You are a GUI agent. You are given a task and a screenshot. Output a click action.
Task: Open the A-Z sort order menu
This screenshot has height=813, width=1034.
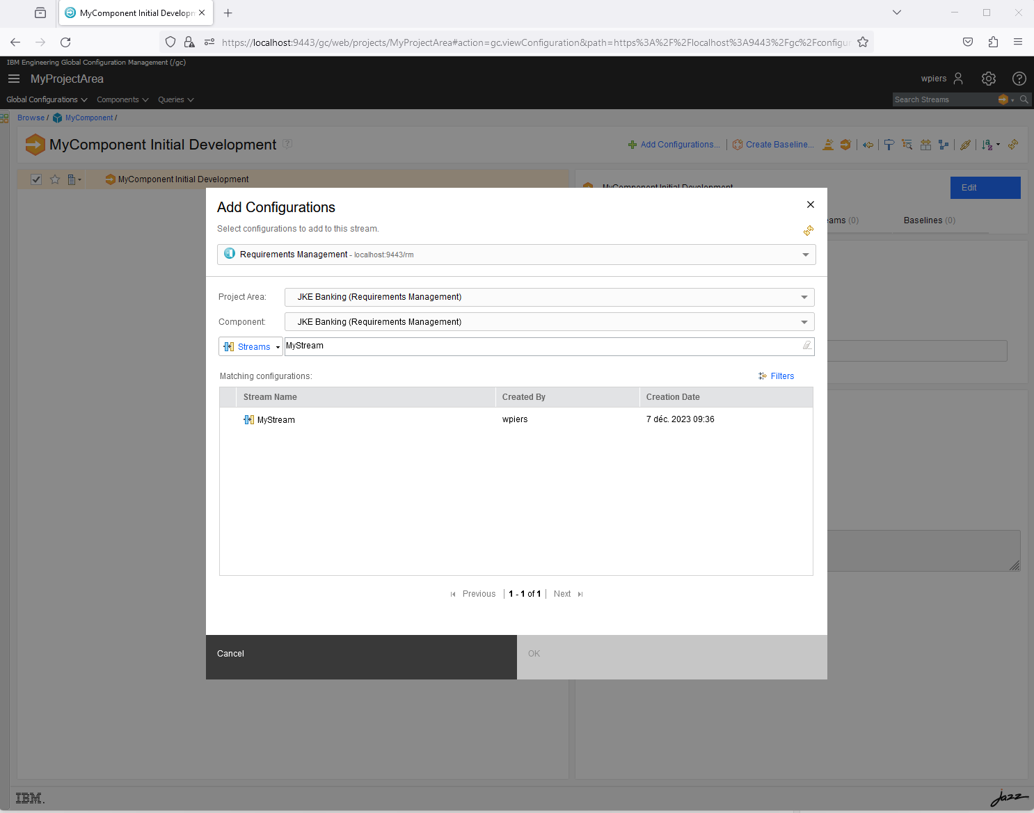(991, 145)
